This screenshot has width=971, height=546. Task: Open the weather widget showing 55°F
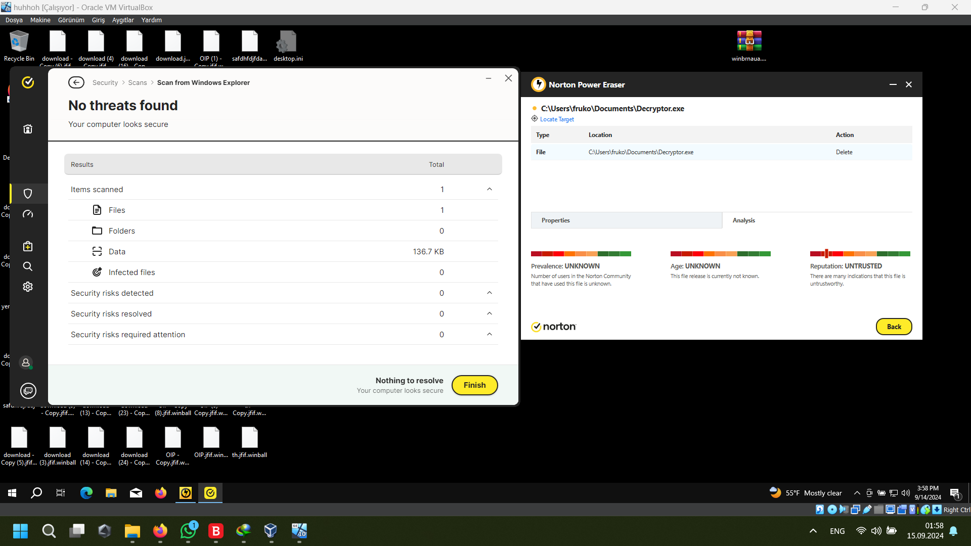806,493
